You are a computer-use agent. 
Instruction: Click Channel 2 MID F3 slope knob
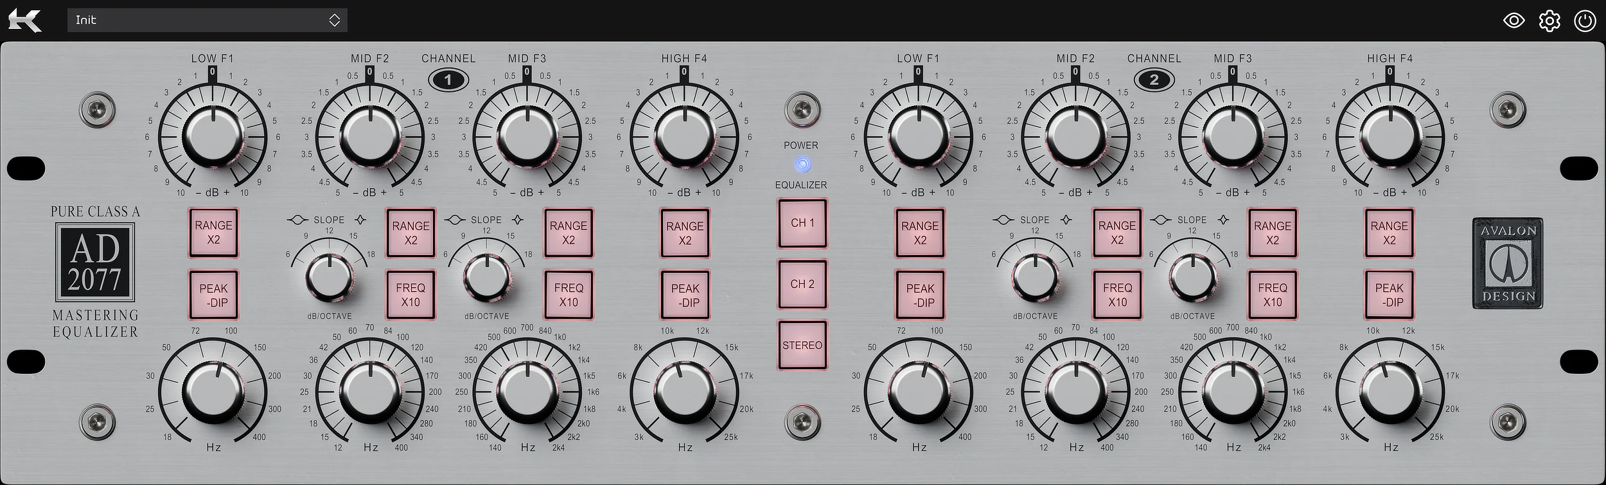(x=1192, y=276)
